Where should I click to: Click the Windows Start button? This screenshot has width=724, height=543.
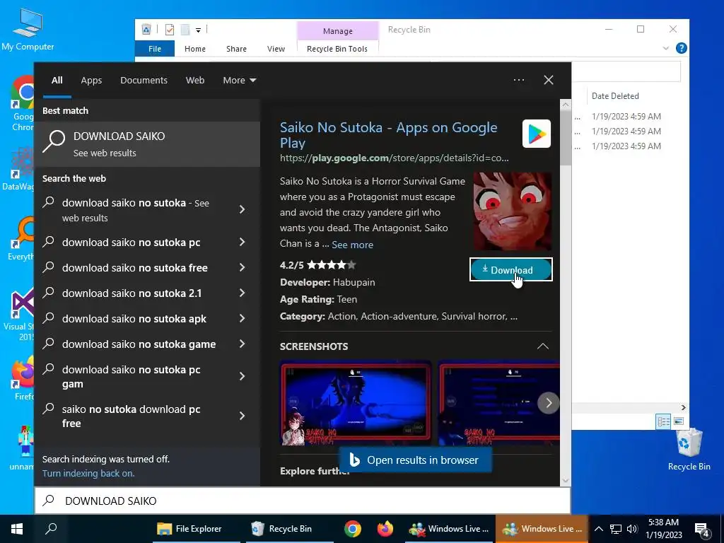(17, 529)
